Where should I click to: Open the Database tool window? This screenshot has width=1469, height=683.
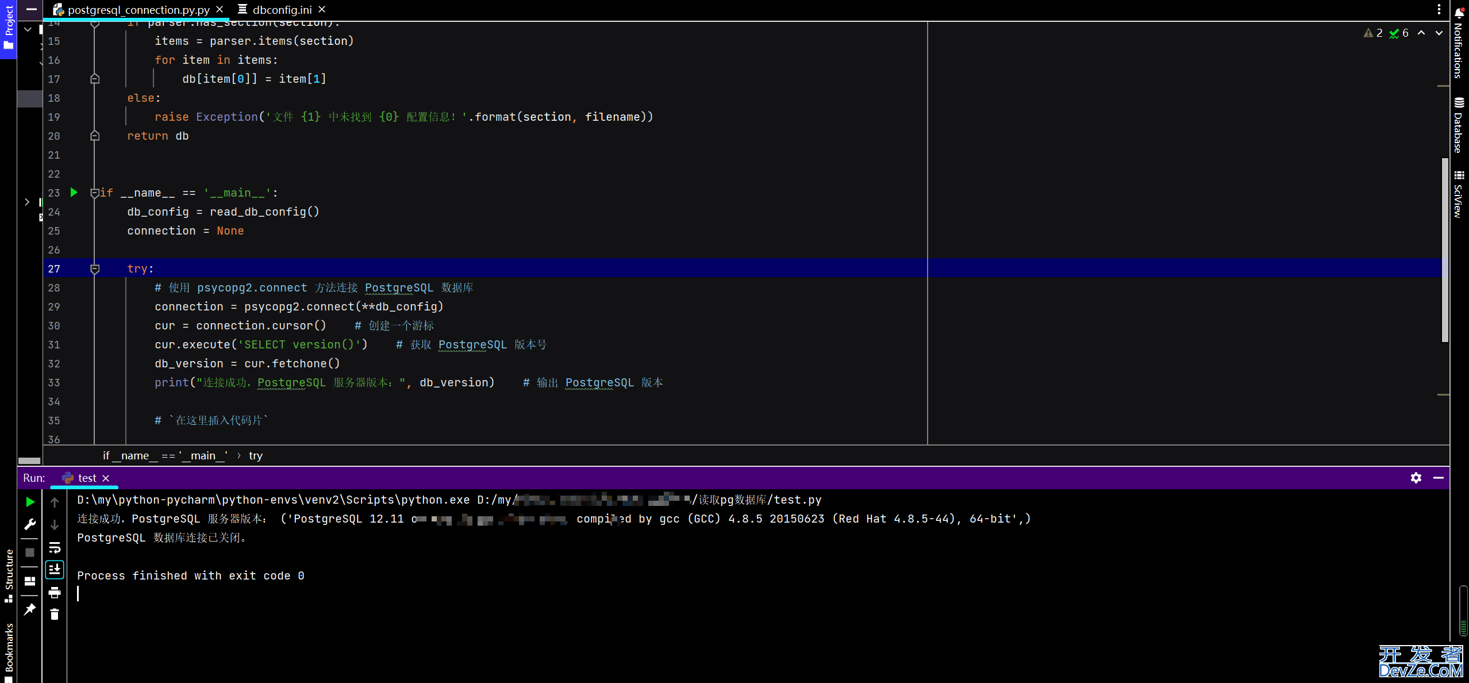tap(1458, 125)
